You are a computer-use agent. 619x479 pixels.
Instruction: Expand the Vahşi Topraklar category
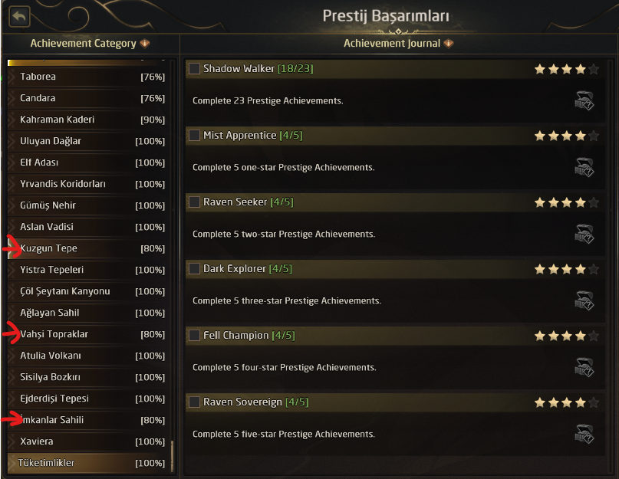tap(12, 335)
